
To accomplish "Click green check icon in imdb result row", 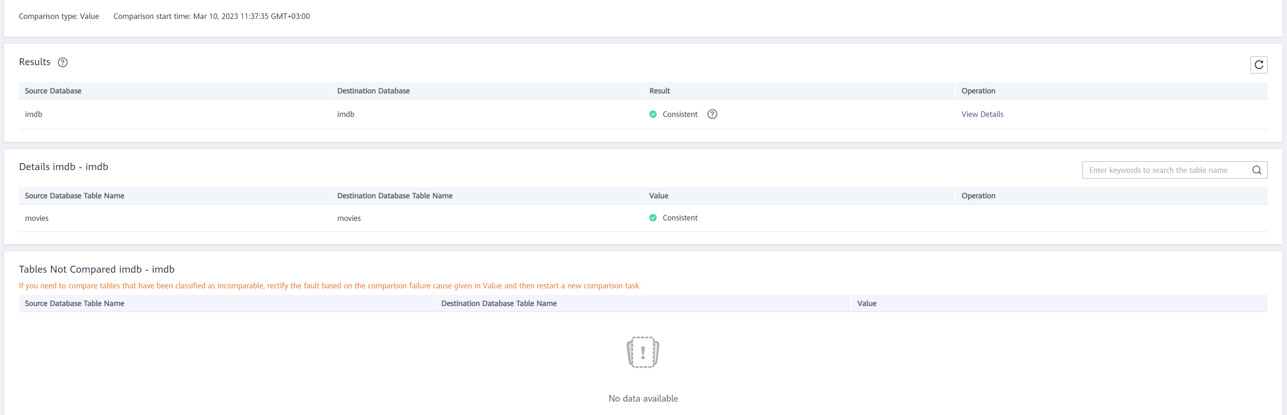I will [x=653, y=114].
